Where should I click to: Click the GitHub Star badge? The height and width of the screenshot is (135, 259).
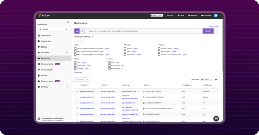pyautogui.click(x=157, y=15)
